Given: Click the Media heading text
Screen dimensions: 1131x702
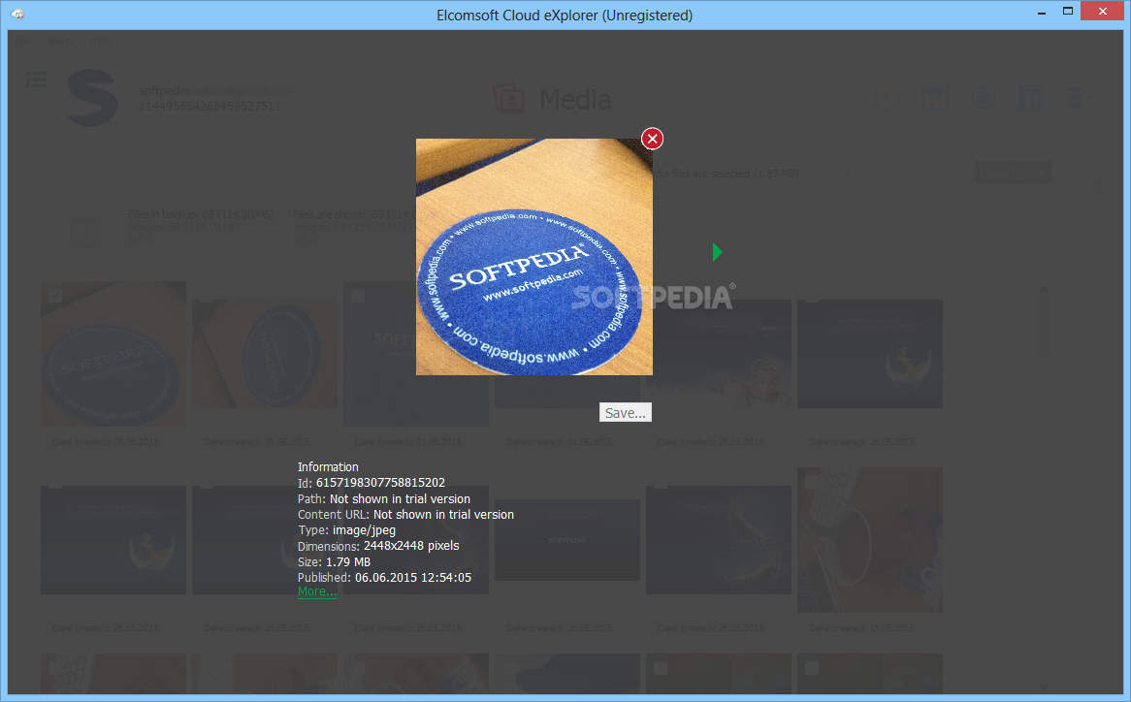Looking at the screenshot, I should 575,100.
